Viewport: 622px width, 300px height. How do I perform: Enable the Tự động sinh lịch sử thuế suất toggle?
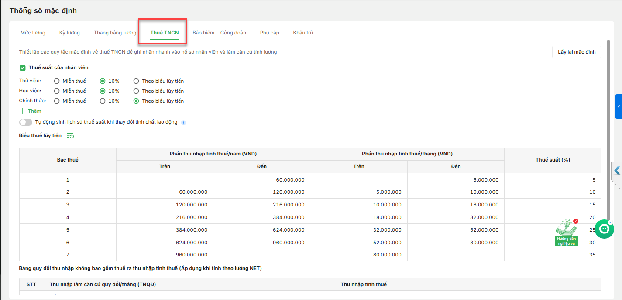(x=26, y=122)
